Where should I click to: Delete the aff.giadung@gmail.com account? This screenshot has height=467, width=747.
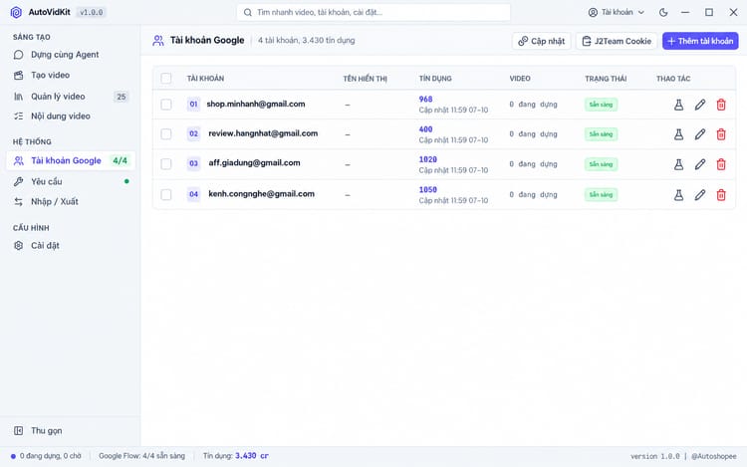pos(721,164)
